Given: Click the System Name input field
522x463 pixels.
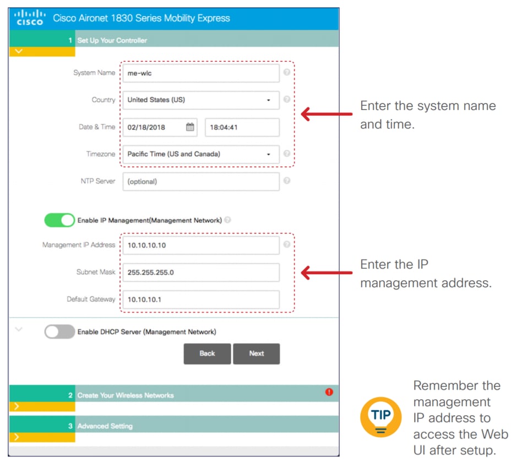Looking at the screenshot, I should point(201,73).
